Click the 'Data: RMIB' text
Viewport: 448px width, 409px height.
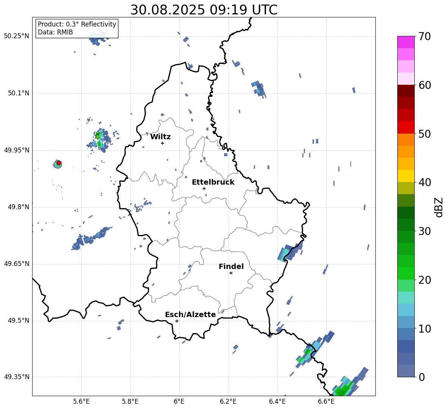point(55,32)
